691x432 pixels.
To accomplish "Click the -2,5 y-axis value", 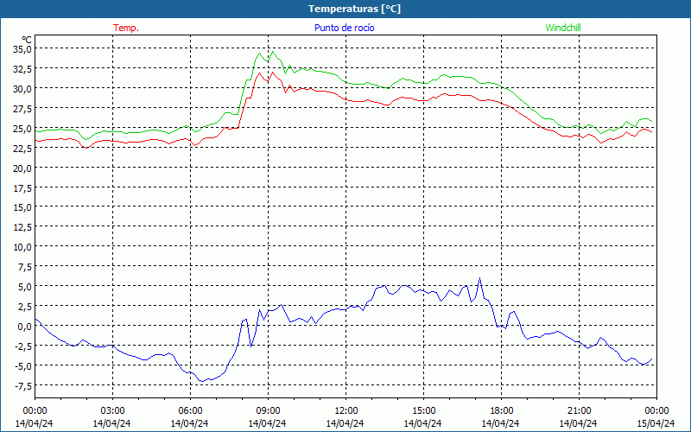I will pyautogui.click(x=22, y=346).
